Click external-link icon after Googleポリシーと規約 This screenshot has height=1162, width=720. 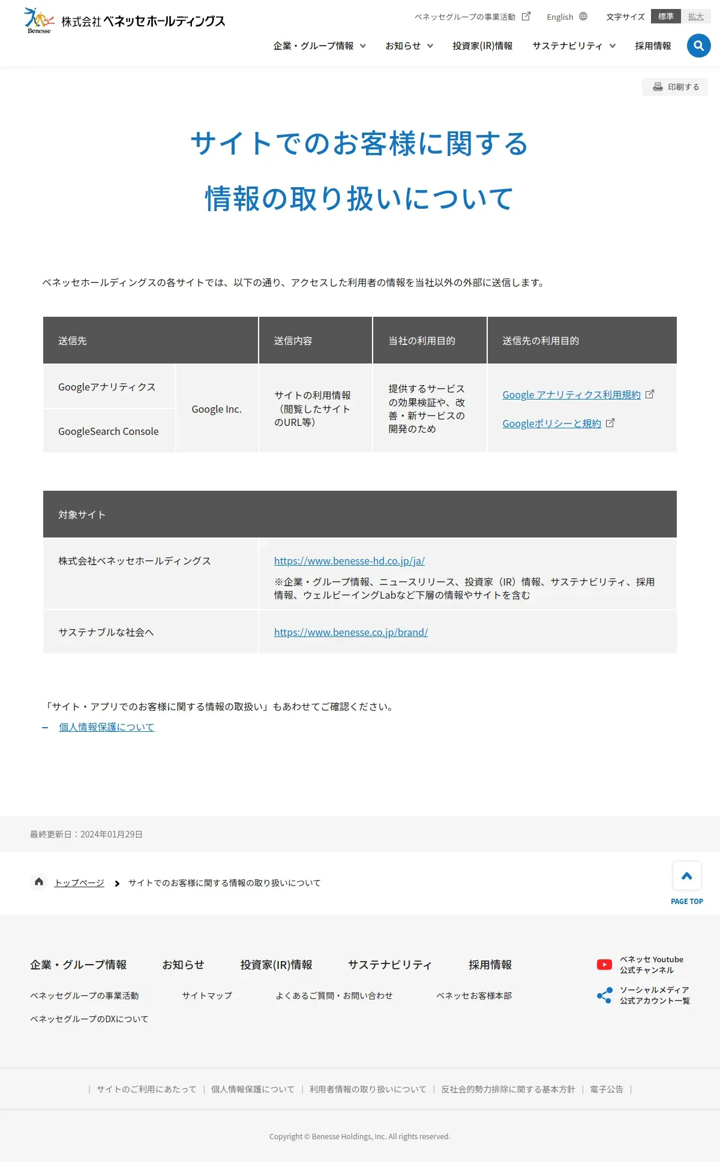[x=610, y=423]
